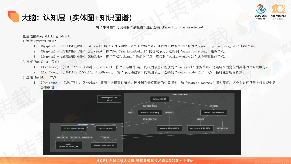Select the Symptom: 节点DiskPressure node
This screenshot has width=291, height=164.
pos(214,112)
